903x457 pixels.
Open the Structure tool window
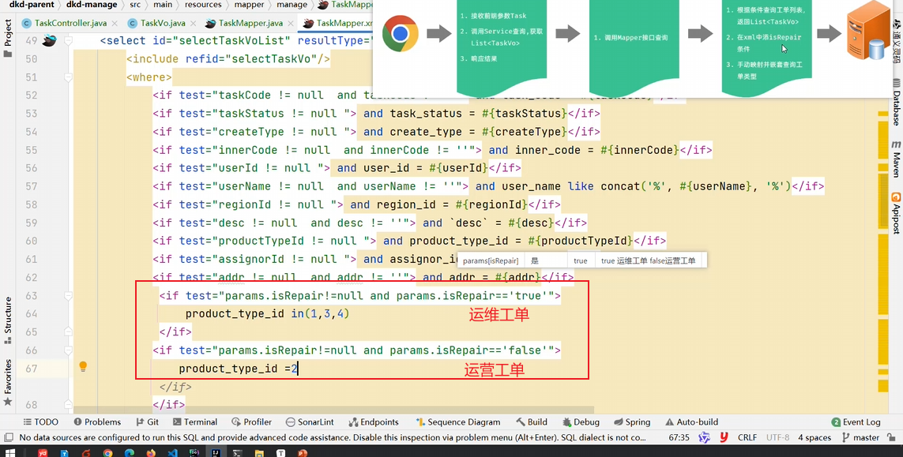pos(7,320)
